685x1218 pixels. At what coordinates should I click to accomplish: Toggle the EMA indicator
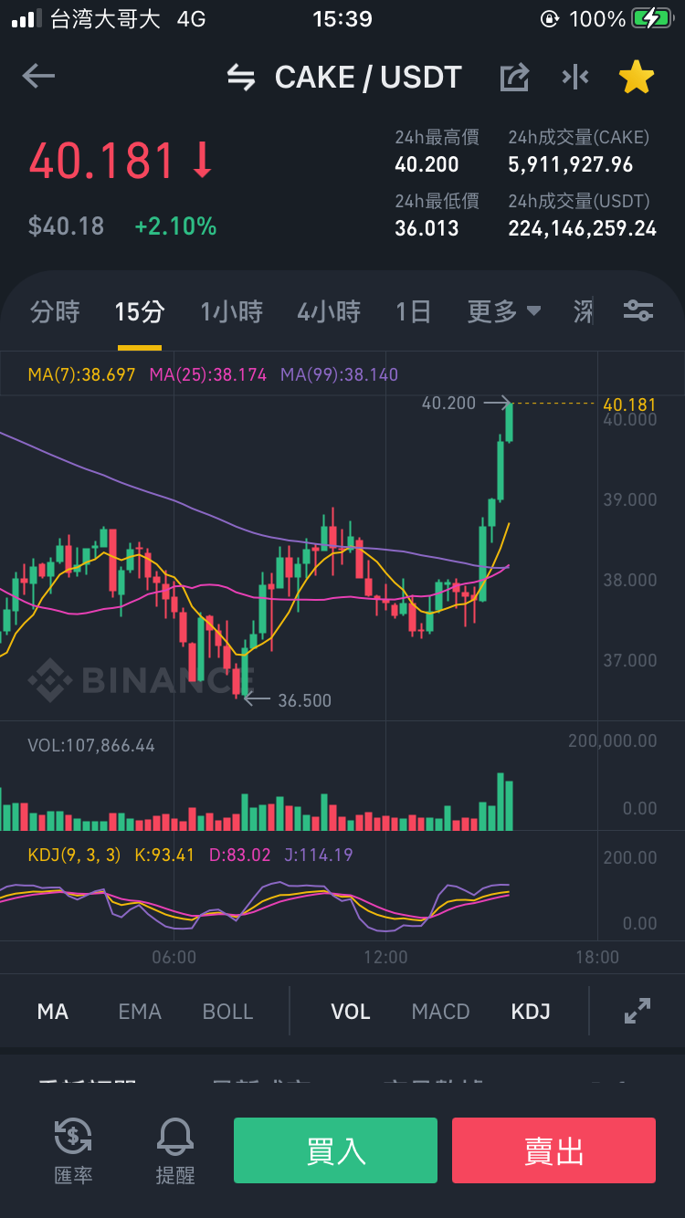click(140, 1012)
